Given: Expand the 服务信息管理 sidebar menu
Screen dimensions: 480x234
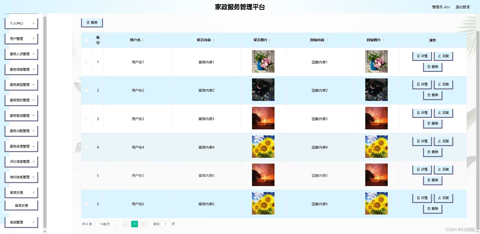Looking at the screenshot, I should (21, 69).
